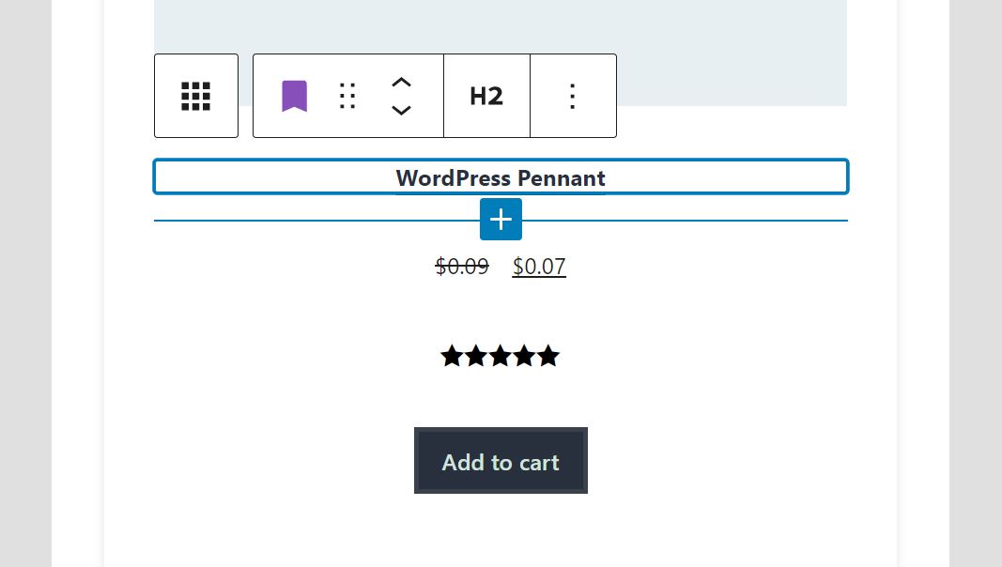Viewport: 1002px width, 567px height.
Task: Select the WordPress Pennant heading text
Action: point(501,177)
